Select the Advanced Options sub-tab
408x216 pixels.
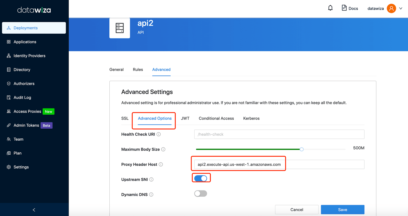(155, 118)
